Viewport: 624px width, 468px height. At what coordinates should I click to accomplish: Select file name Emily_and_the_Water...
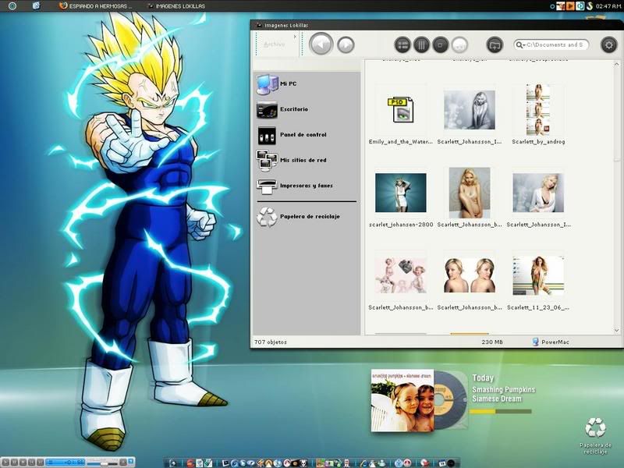click(x=400, y=142)
